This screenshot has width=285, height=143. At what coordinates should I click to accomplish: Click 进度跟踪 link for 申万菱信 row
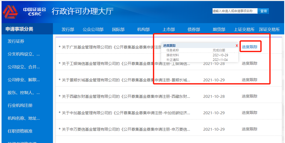(x=250, y=129)
